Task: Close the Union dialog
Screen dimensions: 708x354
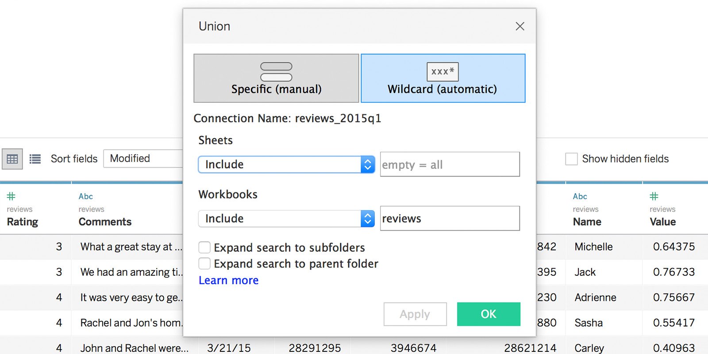Action: (x=520, y=27)
